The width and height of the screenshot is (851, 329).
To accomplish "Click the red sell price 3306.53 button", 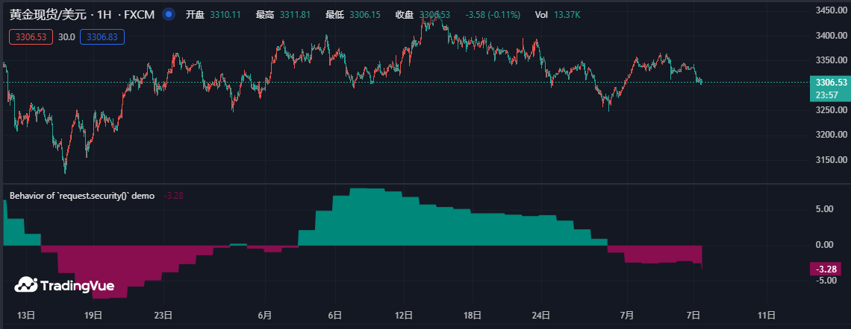I will pyautogui.click(x=31, y=36).
